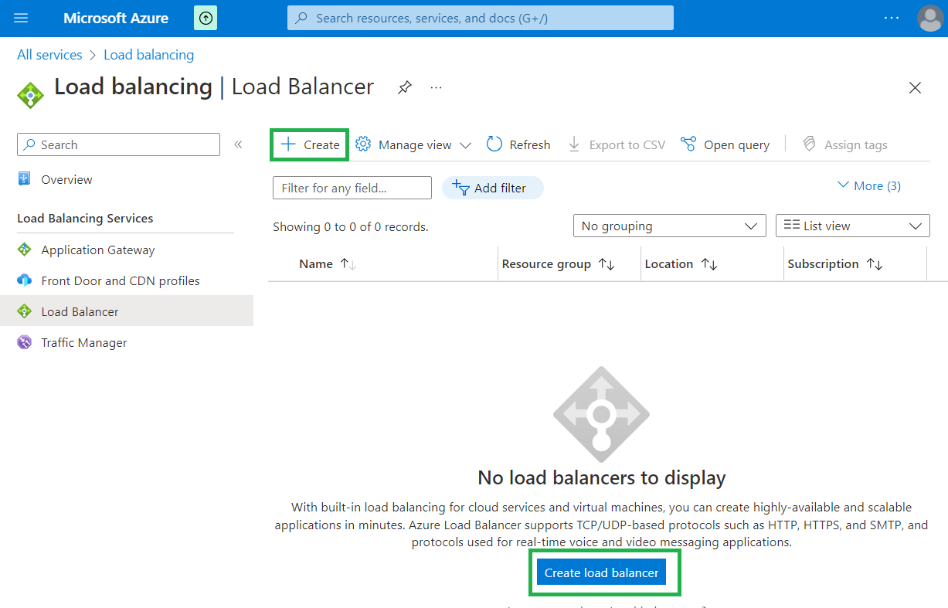
Task: Open the top bar ellipsis menu
Action: click(892, 18)
